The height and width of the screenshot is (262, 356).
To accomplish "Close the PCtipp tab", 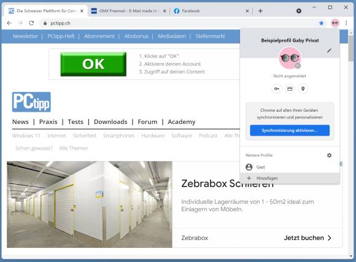I will [82, 11].
